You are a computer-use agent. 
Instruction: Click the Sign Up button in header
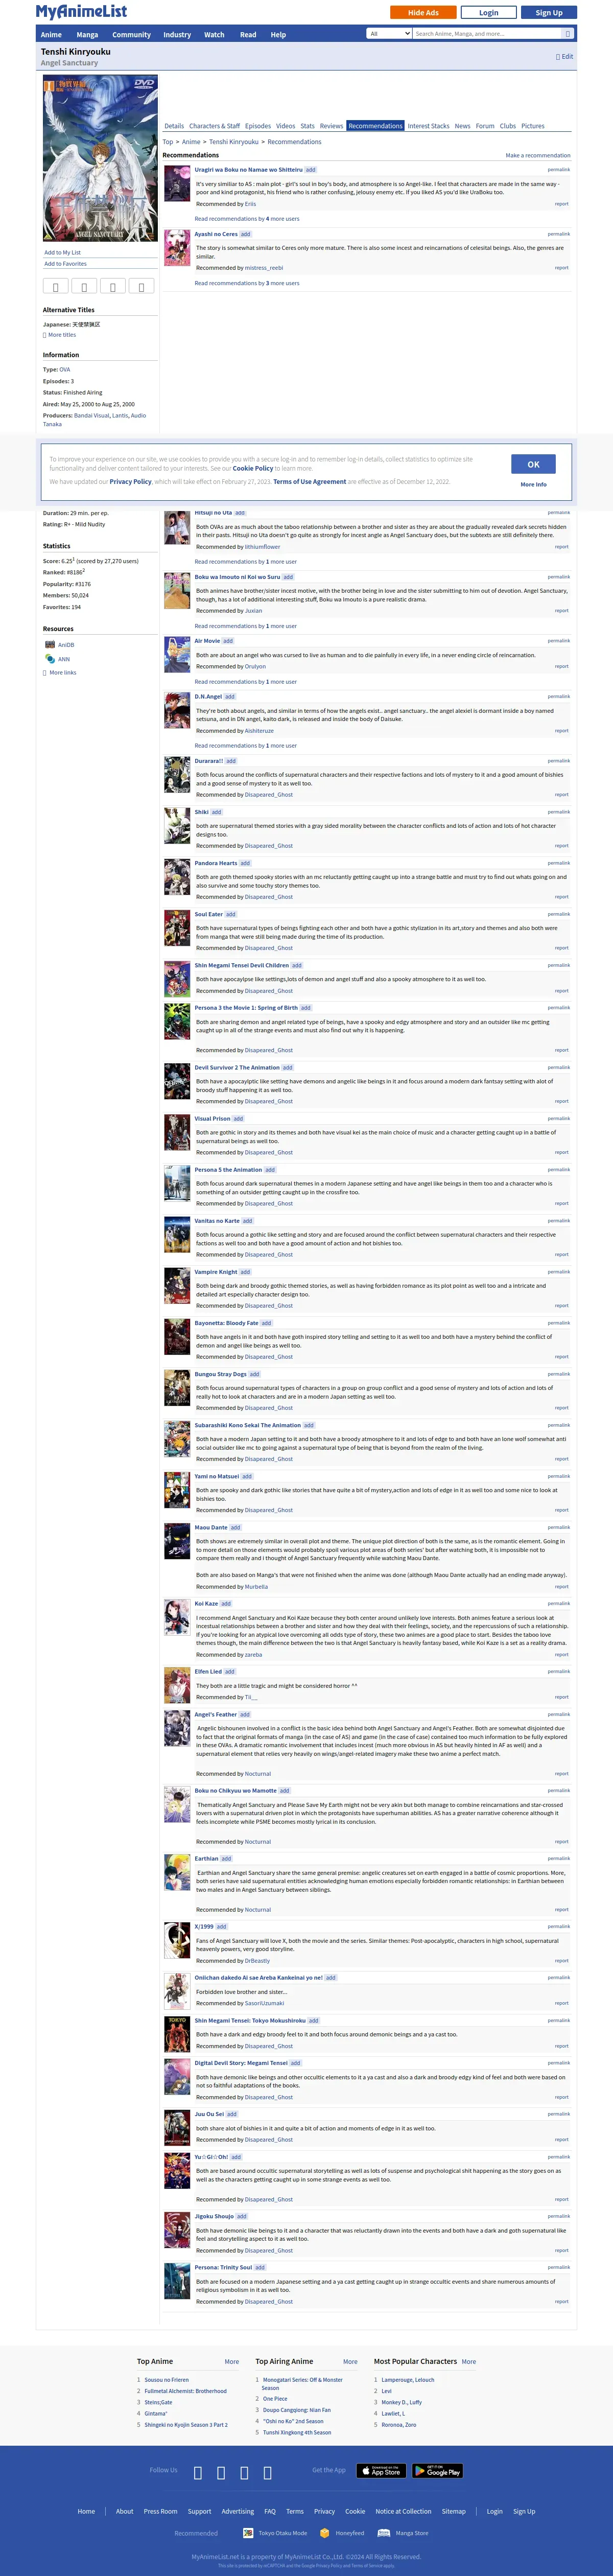(x=549, y=13)
